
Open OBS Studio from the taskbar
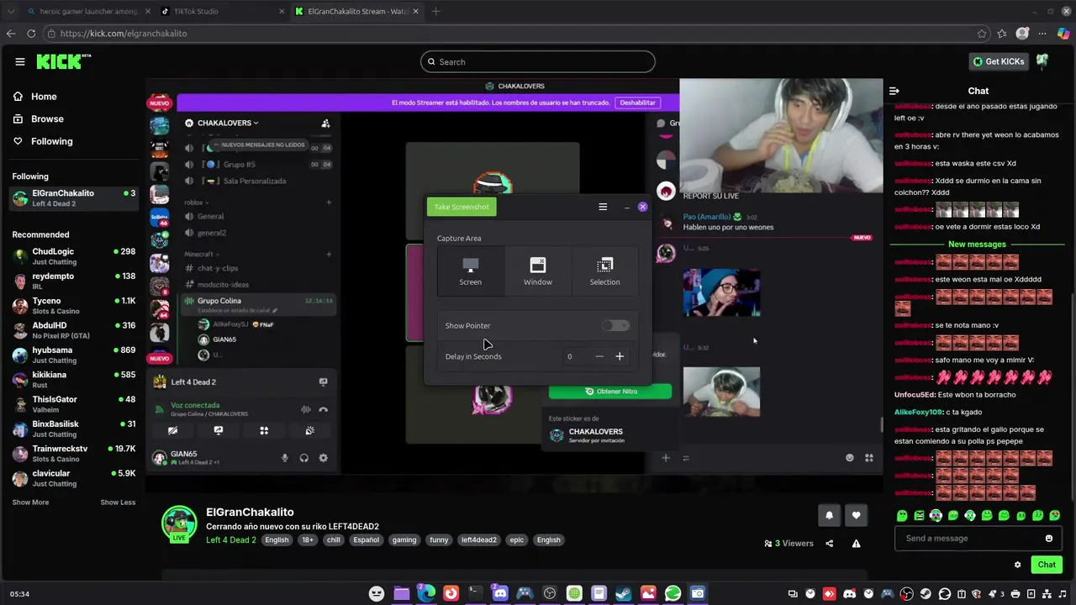click(549, 593)
